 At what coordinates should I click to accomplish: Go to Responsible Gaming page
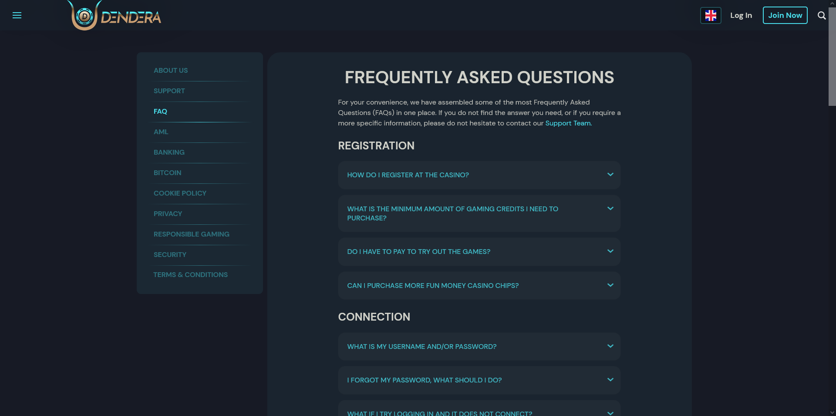191,234
